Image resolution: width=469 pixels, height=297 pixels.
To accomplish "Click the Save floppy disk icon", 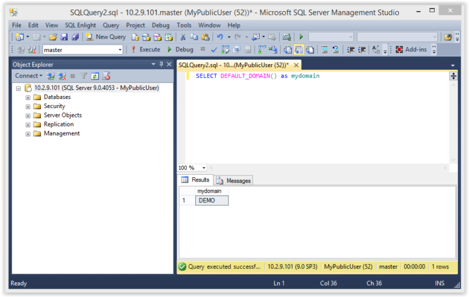I will pyautogui.click(x=64, y=37).
